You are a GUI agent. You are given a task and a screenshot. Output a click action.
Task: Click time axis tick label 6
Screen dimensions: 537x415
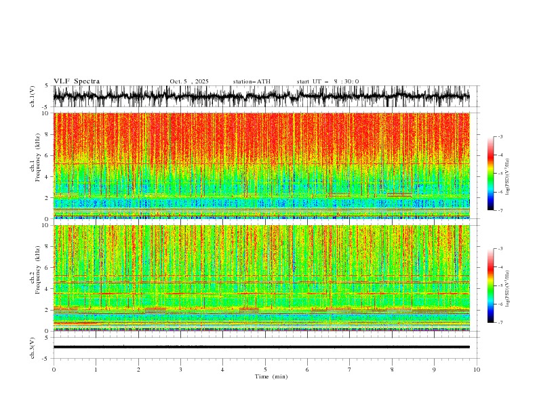point(308,370)
